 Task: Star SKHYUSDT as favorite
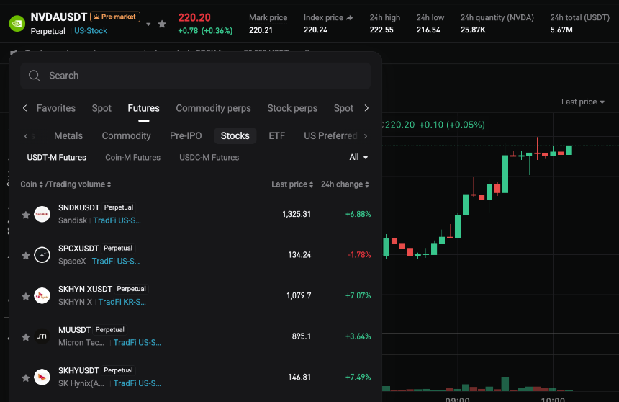tap(26, 378)
